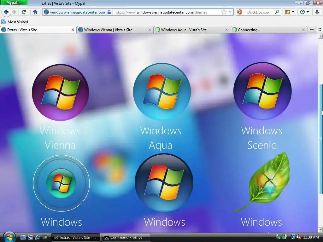This screenshot has width=323, height=242.
Task: Click the page scrollbar up arrow
Action: click(x=320, y=37)
